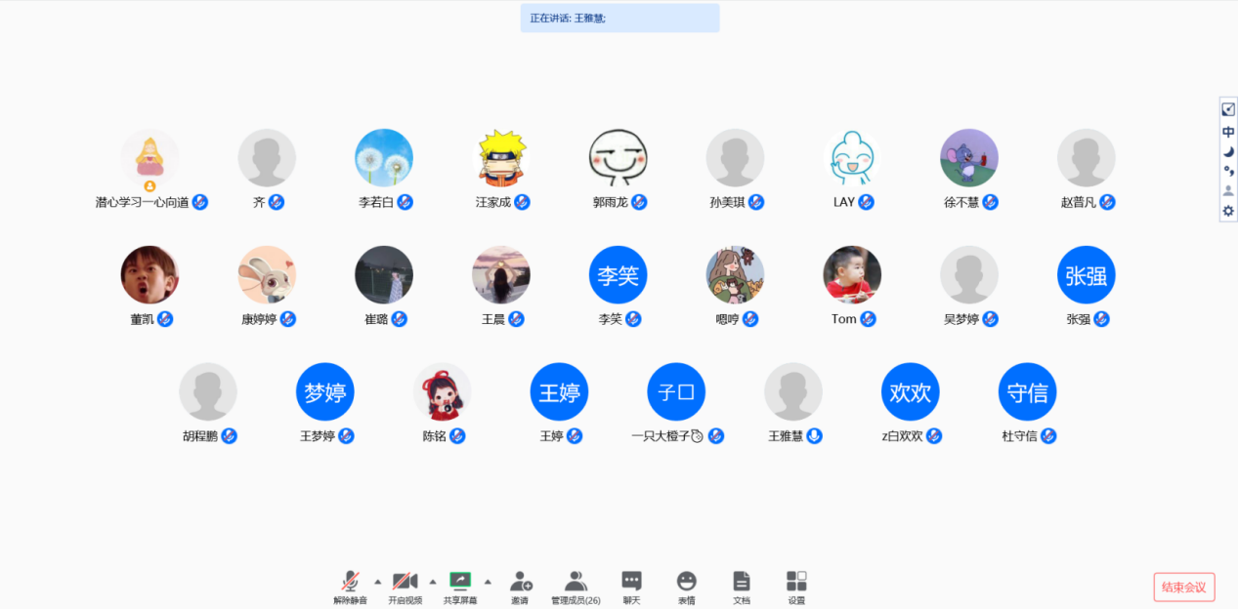This screenshot has width=1238, height=609.
Task: Click the 正在讲话 speaker banner
Action: (x=619, y=18)
